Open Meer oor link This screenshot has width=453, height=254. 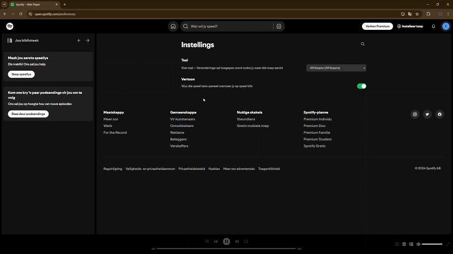coord(111,119)
